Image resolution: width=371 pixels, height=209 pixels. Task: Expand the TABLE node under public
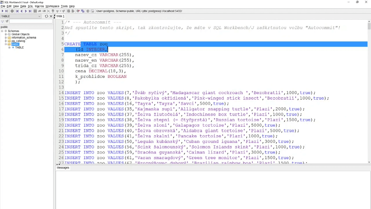point(9,48)
